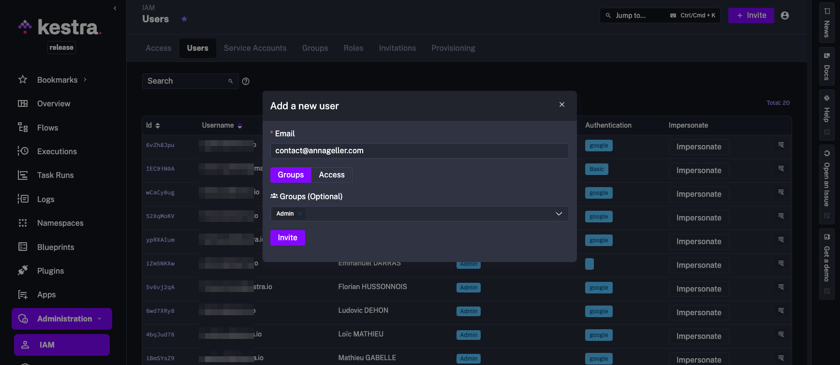This screenshot has height=365, width=840.
Task: Open the user profile avatar icon
Action: coord(785,15)
